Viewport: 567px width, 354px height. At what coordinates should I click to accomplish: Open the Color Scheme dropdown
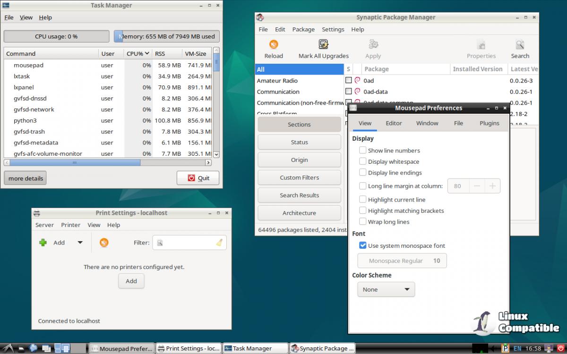click(386, 289)
